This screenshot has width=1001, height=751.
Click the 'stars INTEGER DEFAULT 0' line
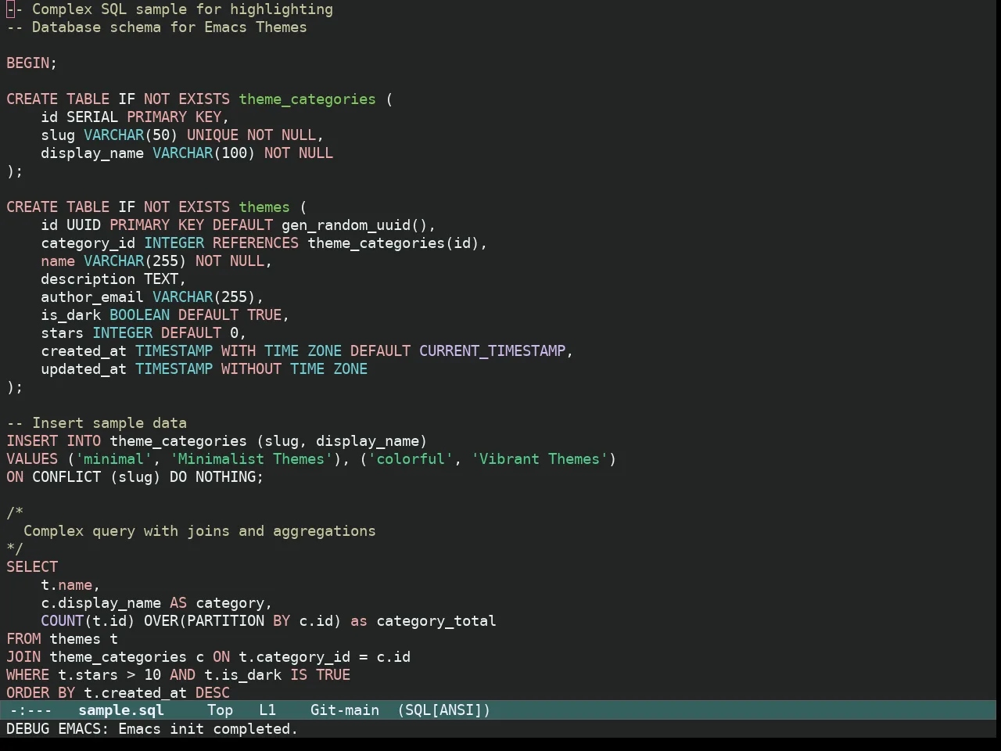click(144, 333)
